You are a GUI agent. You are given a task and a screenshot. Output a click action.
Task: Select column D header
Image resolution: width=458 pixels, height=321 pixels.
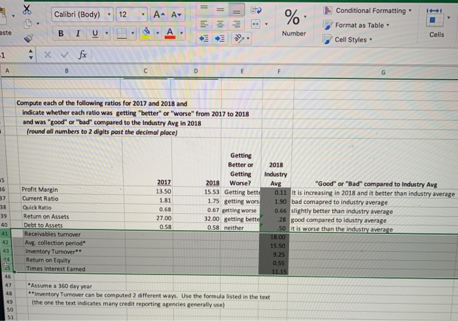point(196,71)
